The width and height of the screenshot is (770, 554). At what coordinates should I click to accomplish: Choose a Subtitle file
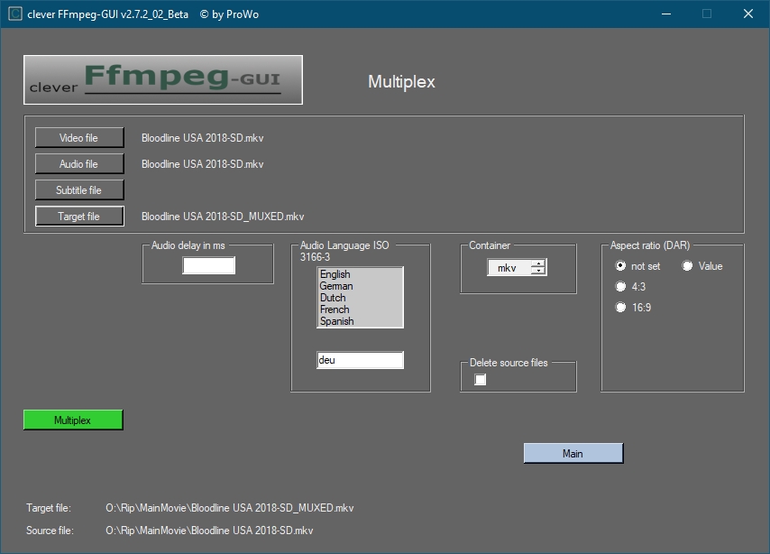click(x=79, y=189)
